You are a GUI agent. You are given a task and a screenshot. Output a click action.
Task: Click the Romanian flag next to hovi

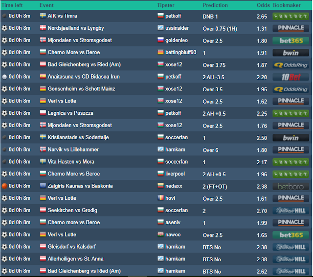coord(160,198)
